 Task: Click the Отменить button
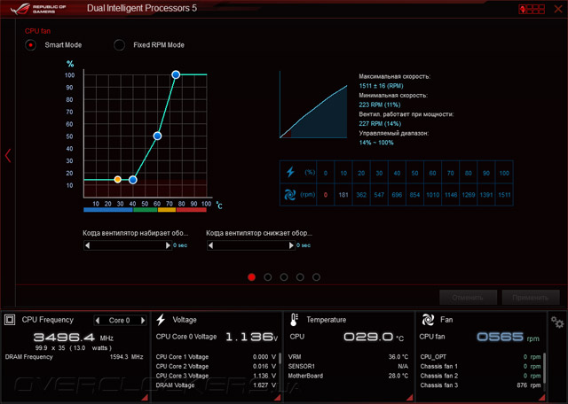click(x=468, y=298)
